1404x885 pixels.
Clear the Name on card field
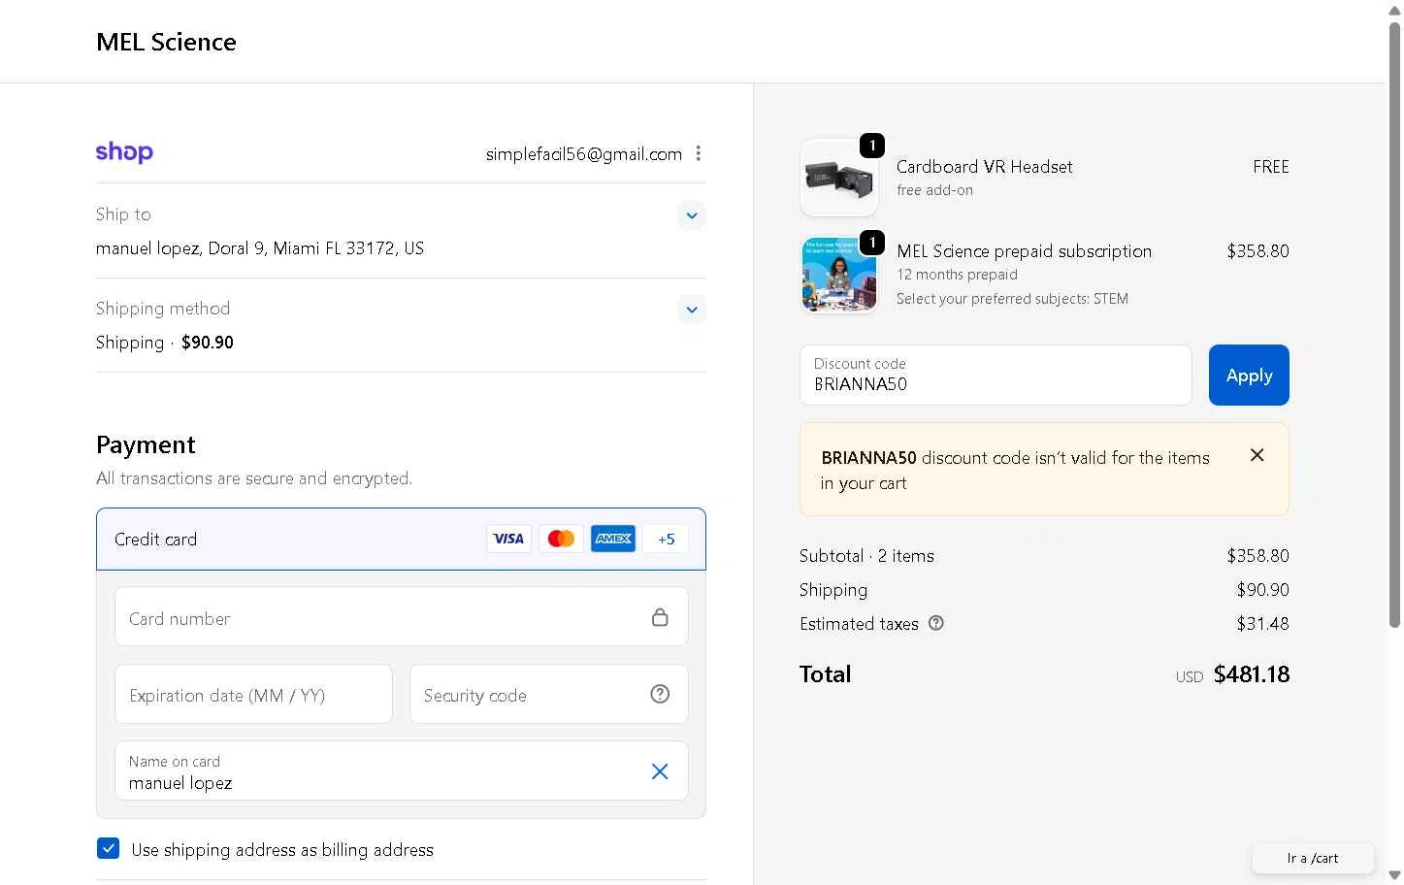click(x=660, y=771)
